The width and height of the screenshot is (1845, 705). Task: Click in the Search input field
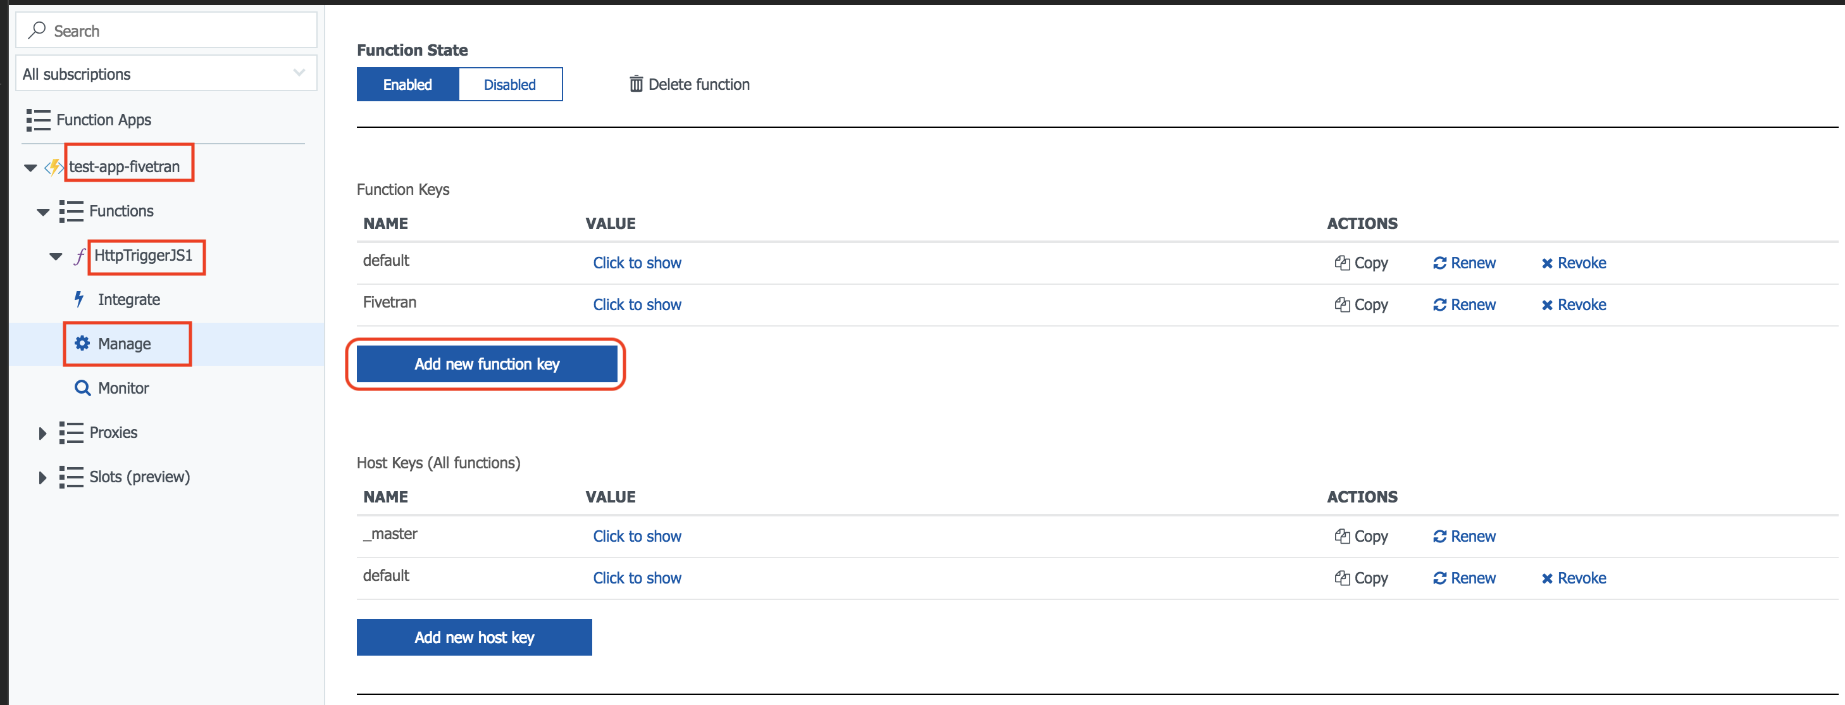pos(166,30)
